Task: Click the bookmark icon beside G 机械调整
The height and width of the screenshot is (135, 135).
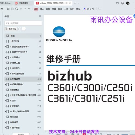Action: coord(8,79)
